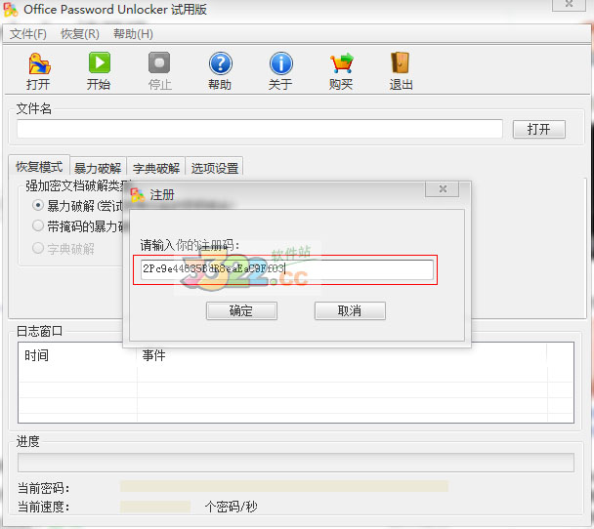594x529 pixels.
Task: Cancel registration with the 取消 button
Action: 350,310
